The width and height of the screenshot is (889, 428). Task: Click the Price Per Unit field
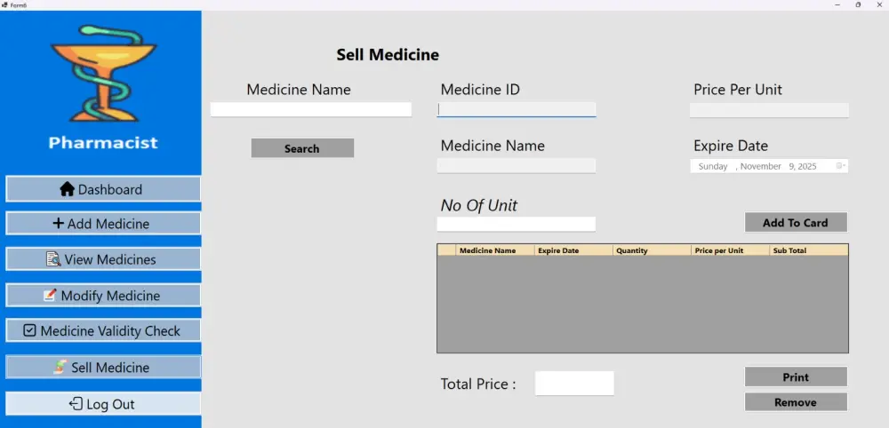[x=769, y=110]
